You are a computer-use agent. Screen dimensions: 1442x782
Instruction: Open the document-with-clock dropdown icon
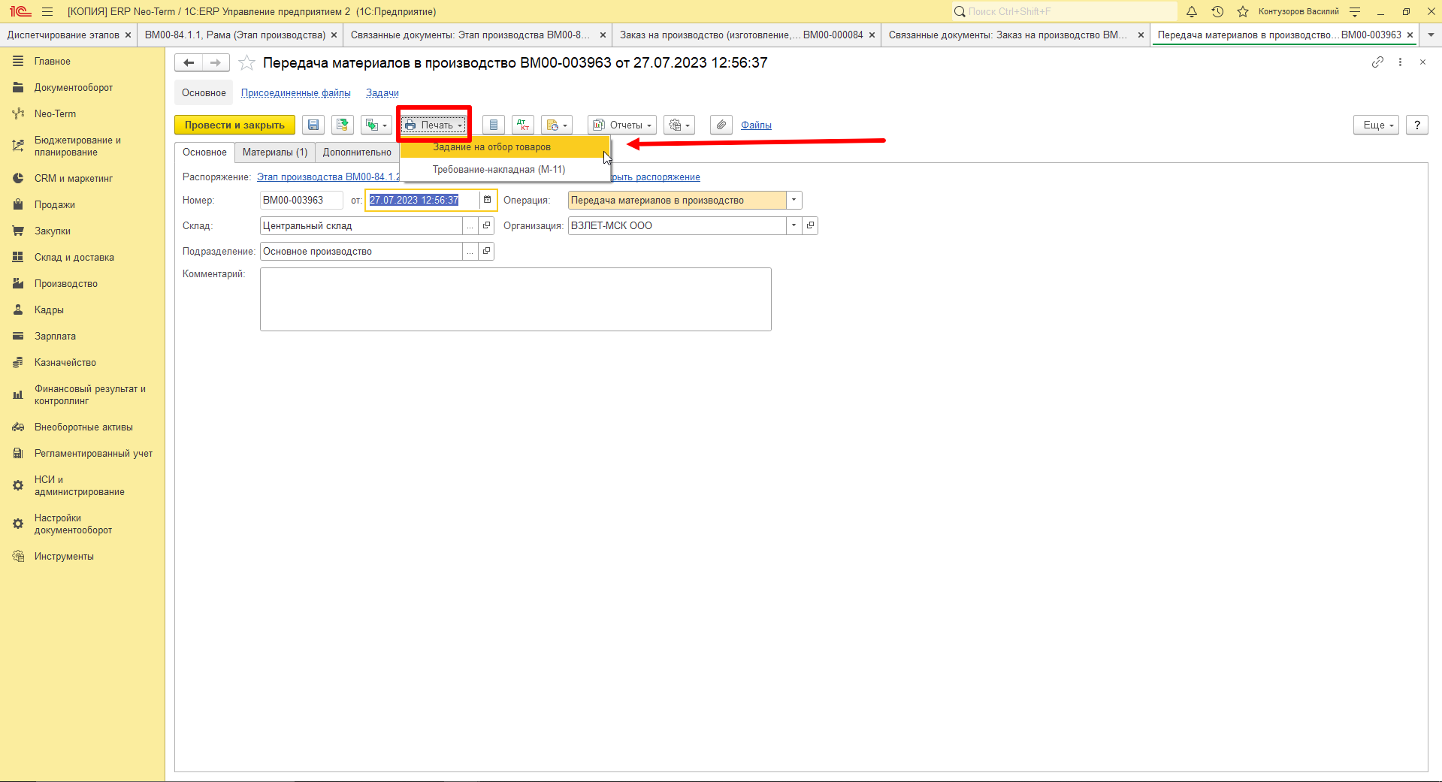click(557, 125)
